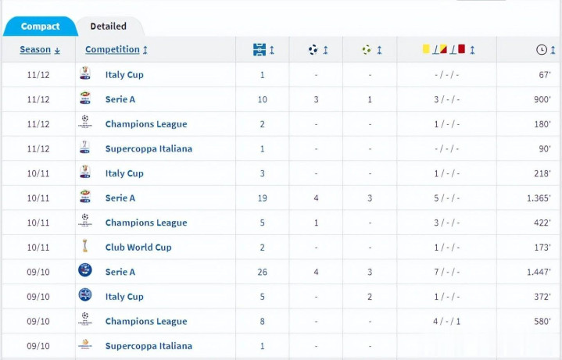Screen dimensions: 562x360
Task: Sort table by Competition header
Action: pos(116,50)
